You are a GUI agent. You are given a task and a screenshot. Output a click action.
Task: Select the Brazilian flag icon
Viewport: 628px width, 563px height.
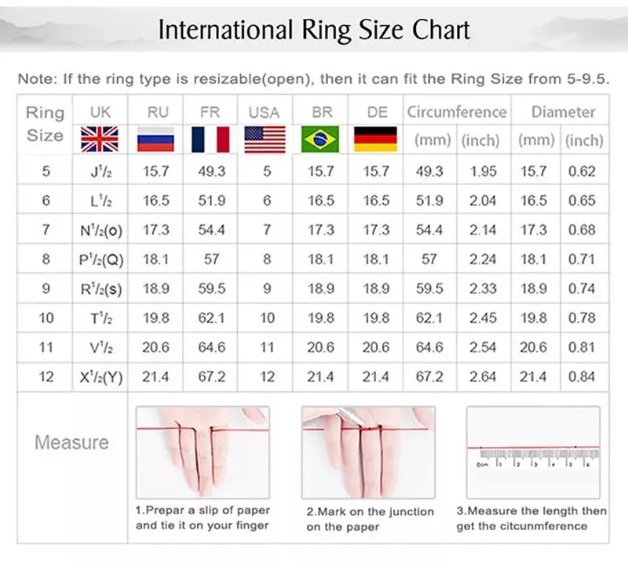point(320,140)
